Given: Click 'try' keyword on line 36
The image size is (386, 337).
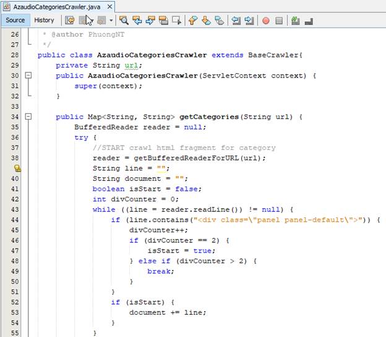Looking at the screenshot, I should point(81,138).
